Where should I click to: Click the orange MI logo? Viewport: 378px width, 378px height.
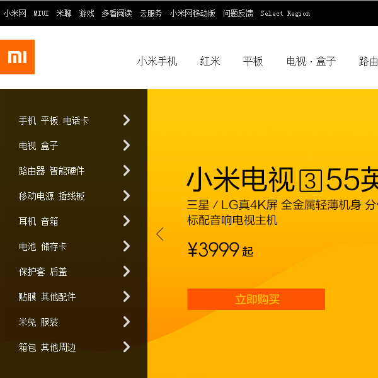coord(17,57)
